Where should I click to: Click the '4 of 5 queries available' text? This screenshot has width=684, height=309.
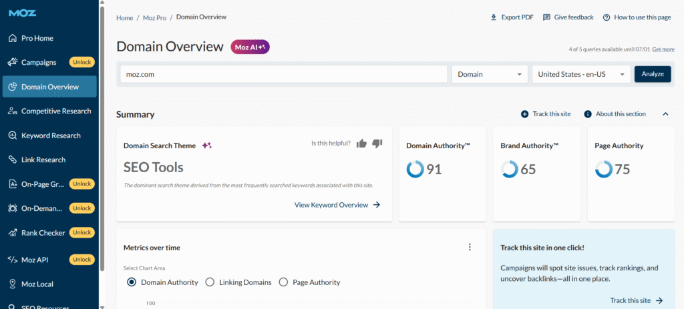609,49
